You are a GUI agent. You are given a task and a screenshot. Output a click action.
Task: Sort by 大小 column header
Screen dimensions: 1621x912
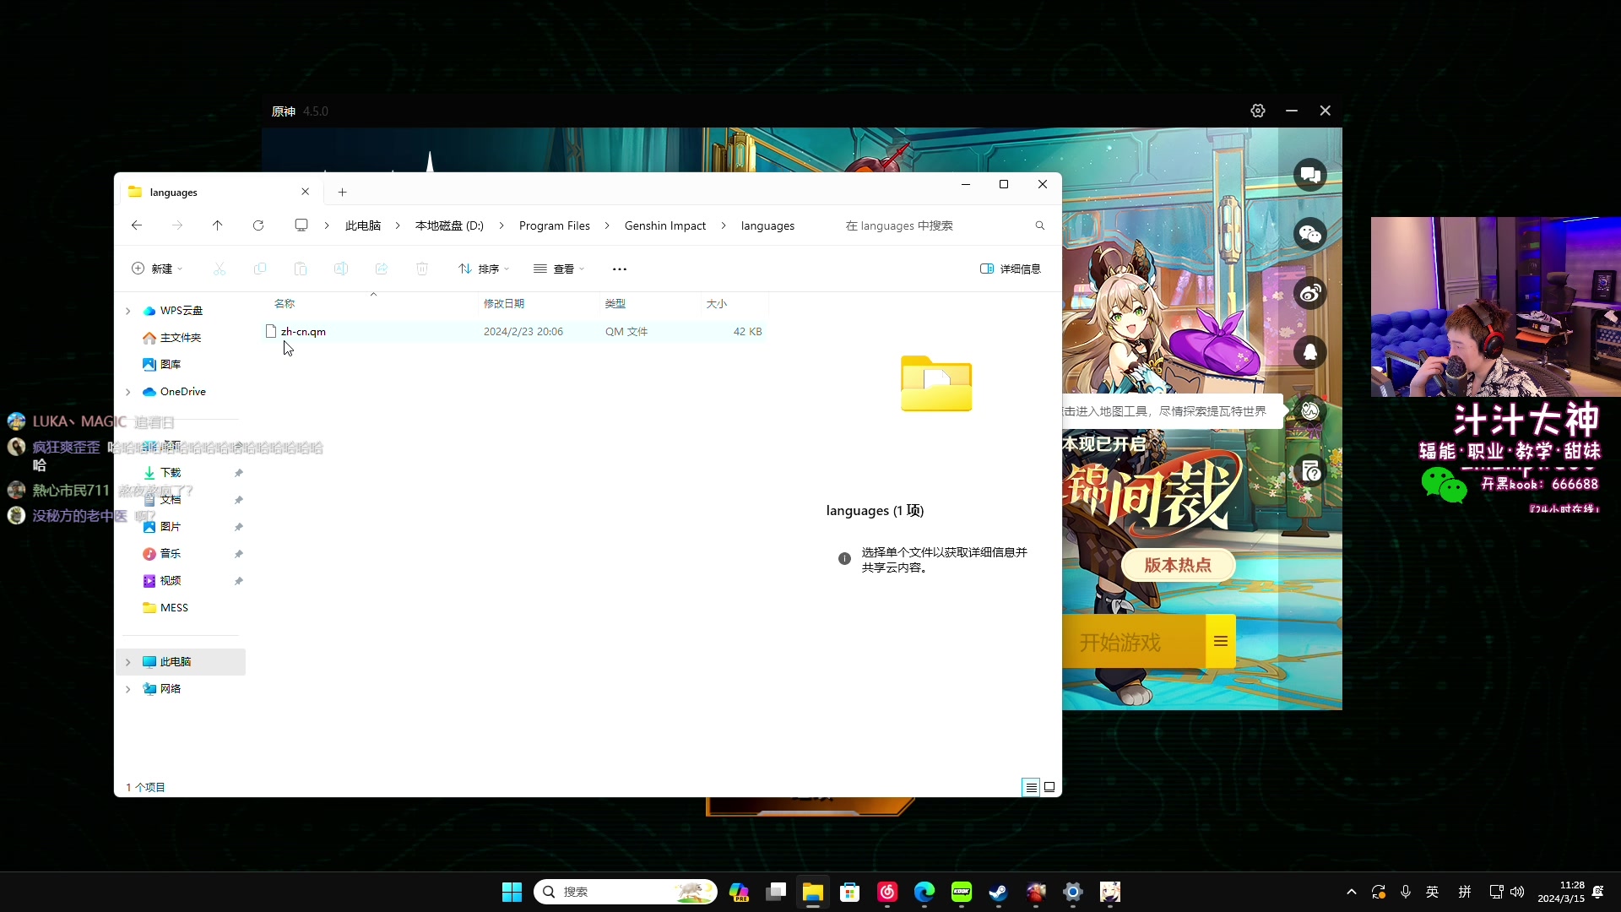[x=717, y=304]
